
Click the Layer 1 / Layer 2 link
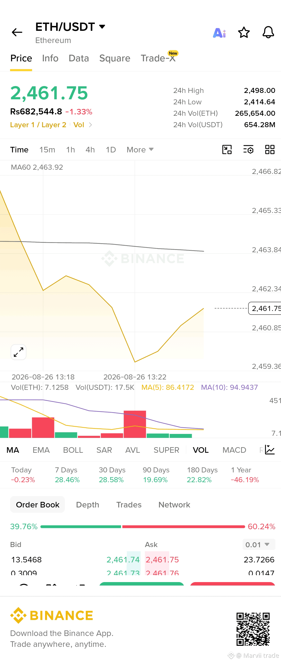point(38,125)
